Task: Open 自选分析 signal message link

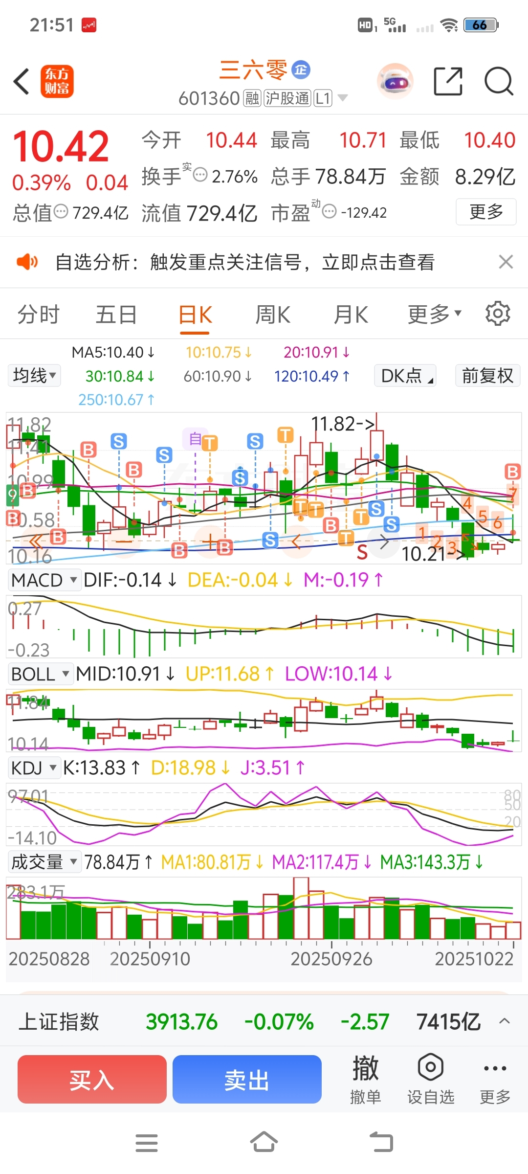Action: point(244,262)
